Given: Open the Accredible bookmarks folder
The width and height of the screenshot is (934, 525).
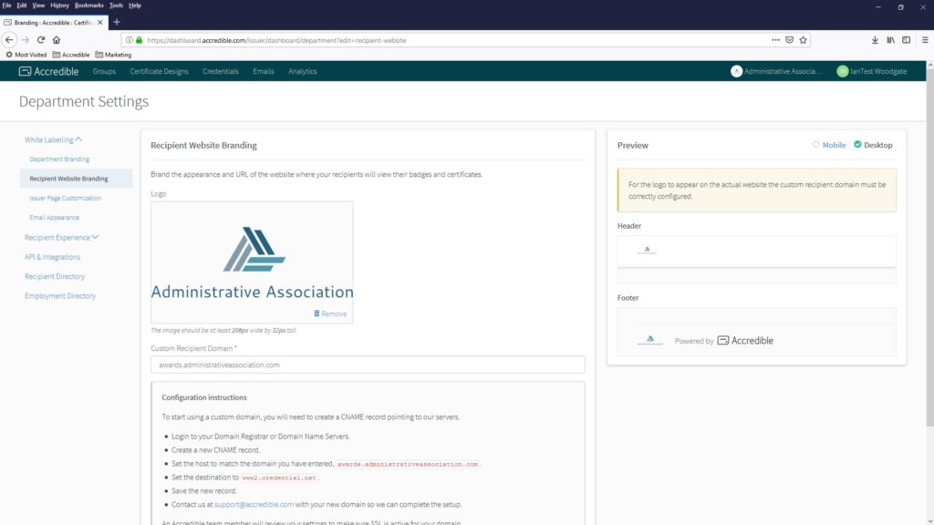Looking at the screenshot, I should click(71, 55).
